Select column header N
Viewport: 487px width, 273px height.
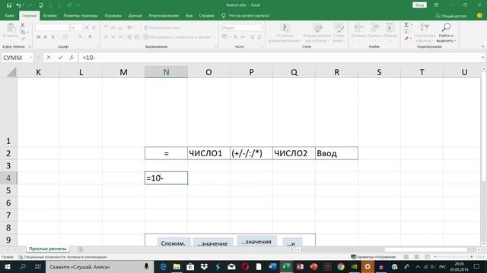pos(166,72)
